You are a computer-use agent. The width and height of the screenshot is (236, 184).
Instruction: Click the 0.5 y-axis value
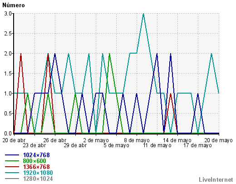coord(8,114)
